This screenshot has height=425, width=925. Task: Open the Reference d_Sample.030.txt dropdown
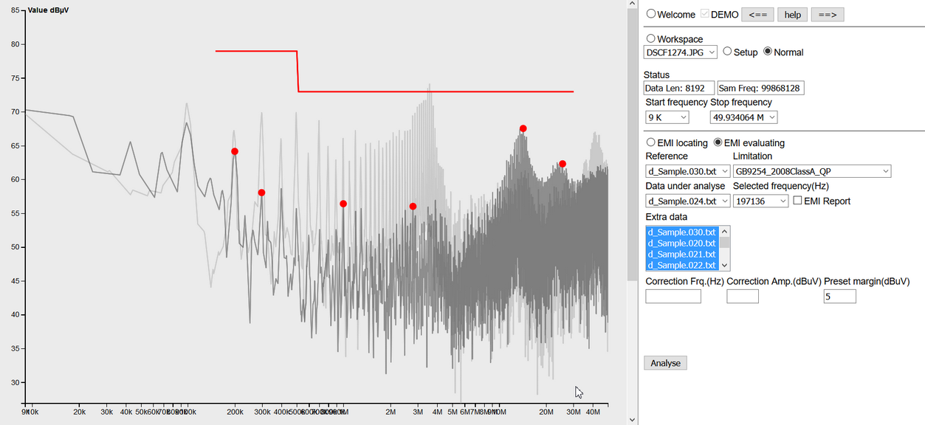click(x=688, y=171)
